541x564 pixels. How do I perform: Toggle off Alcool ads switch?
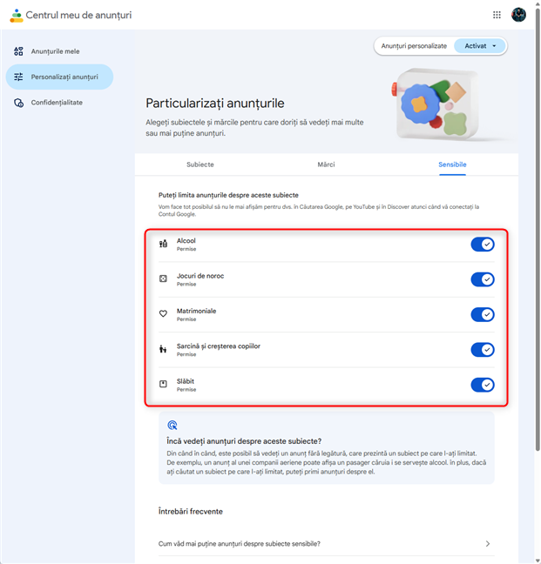click(x=483, y=244)
